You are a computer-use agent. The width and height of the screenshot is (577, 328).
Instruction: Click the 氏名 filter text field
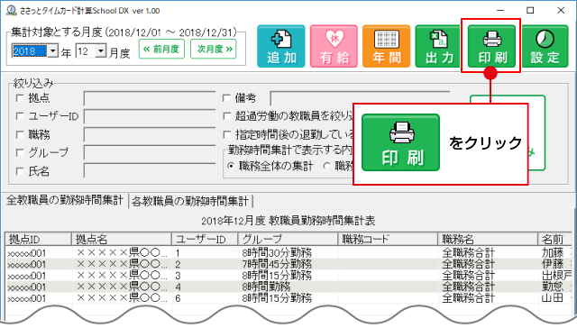pos(150,170)
